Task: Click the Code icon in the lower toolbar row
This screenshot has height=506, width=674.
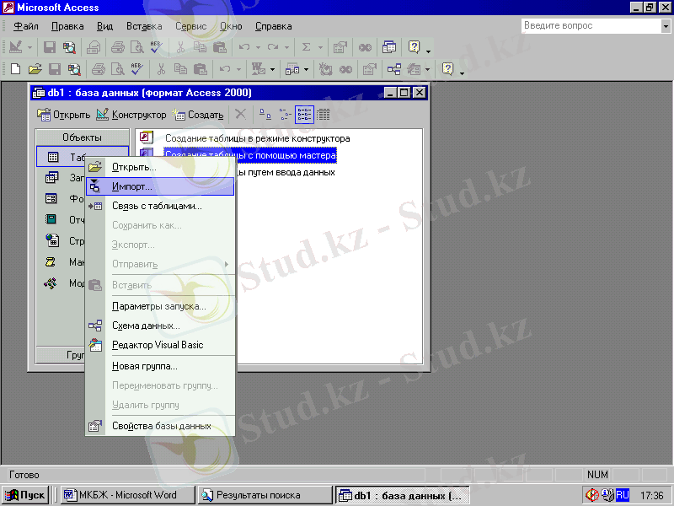Action: pyautogui.click(x=326, y=69)
